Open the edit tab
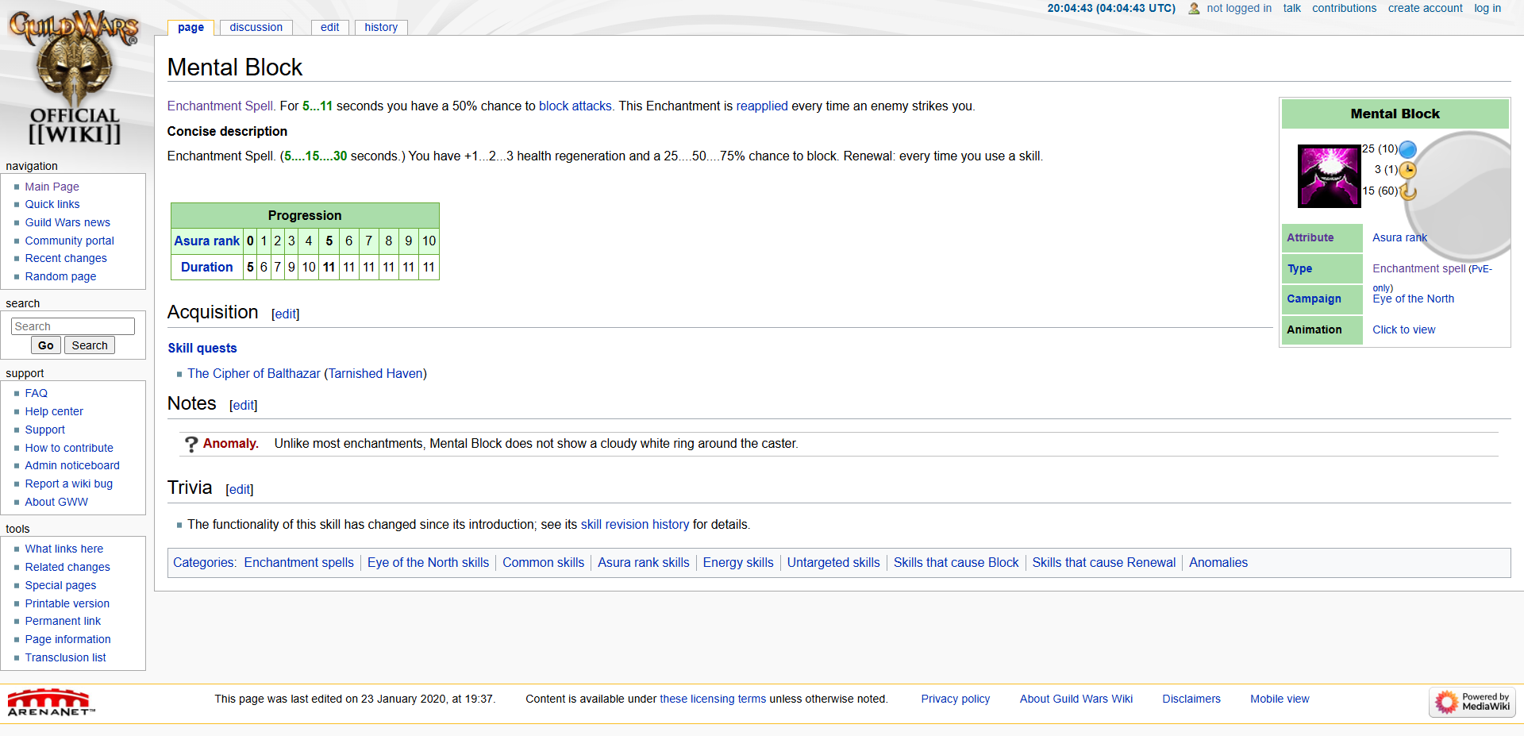The height and width of the screenshot is (736, 1524). pyautogui.click(x=329, y=27)
